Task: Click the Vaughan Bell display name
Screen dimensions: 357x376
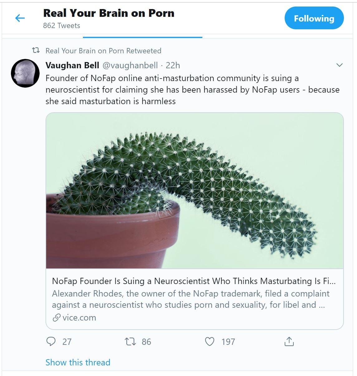Action: [72, 65]
